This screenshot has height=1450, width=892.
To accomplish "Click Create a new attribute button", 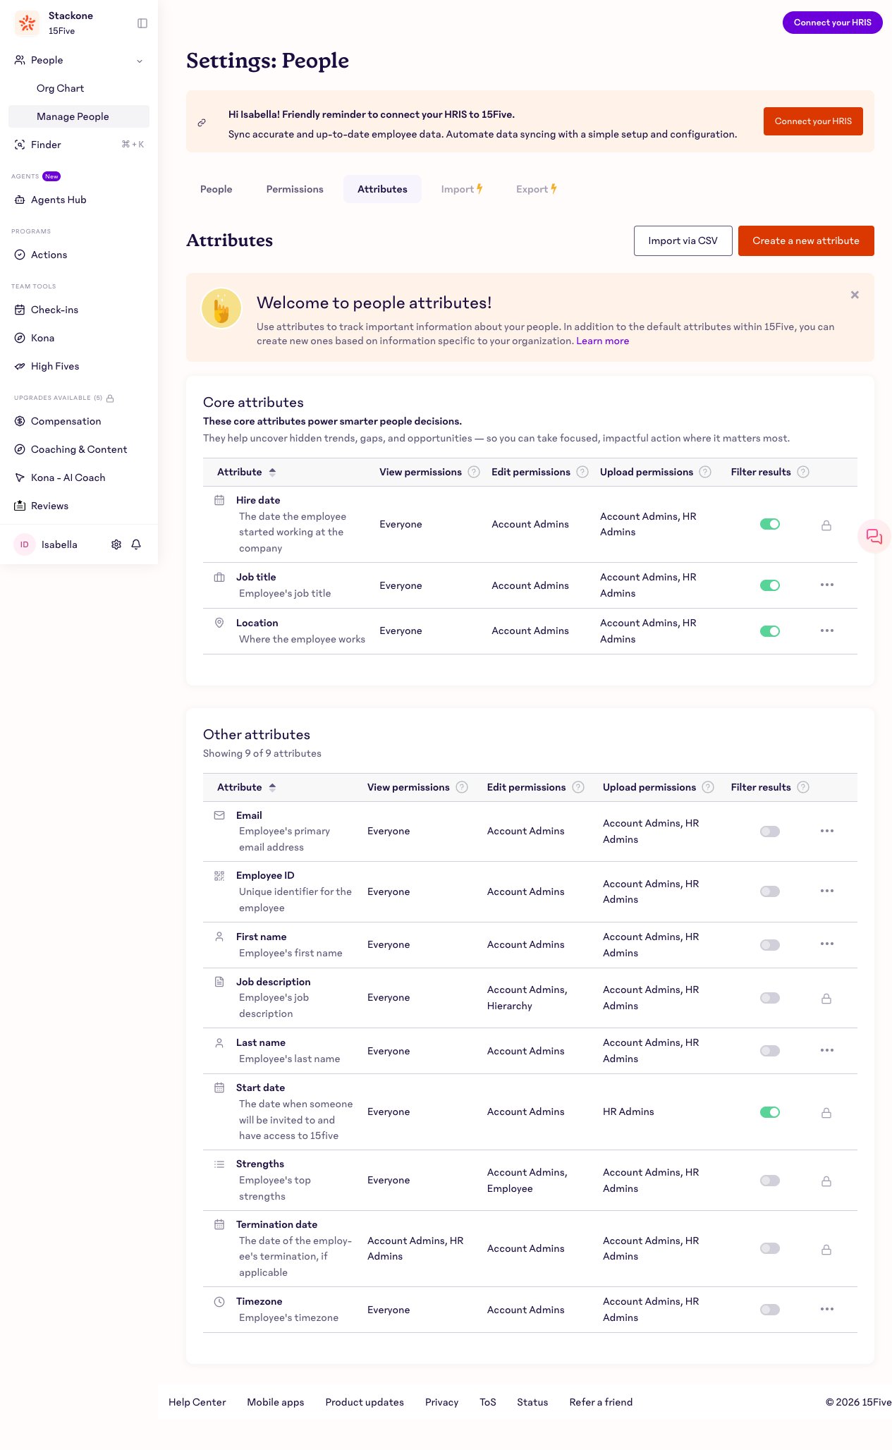I will tap(806, 240).
